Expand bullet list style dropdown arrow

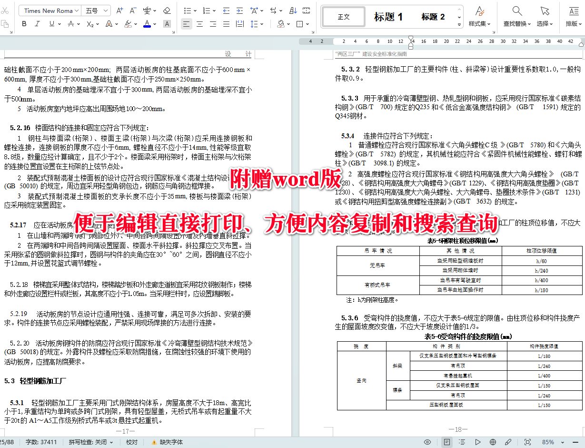(195, 10)
